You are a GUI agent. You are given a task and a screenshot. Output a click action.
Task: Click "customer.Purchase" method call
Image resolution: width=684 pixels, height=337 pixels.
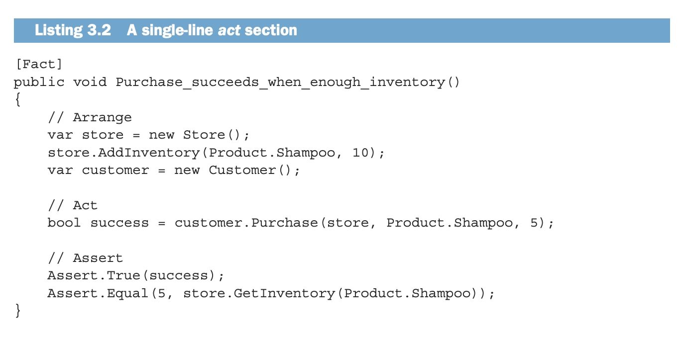pos(246,223)
